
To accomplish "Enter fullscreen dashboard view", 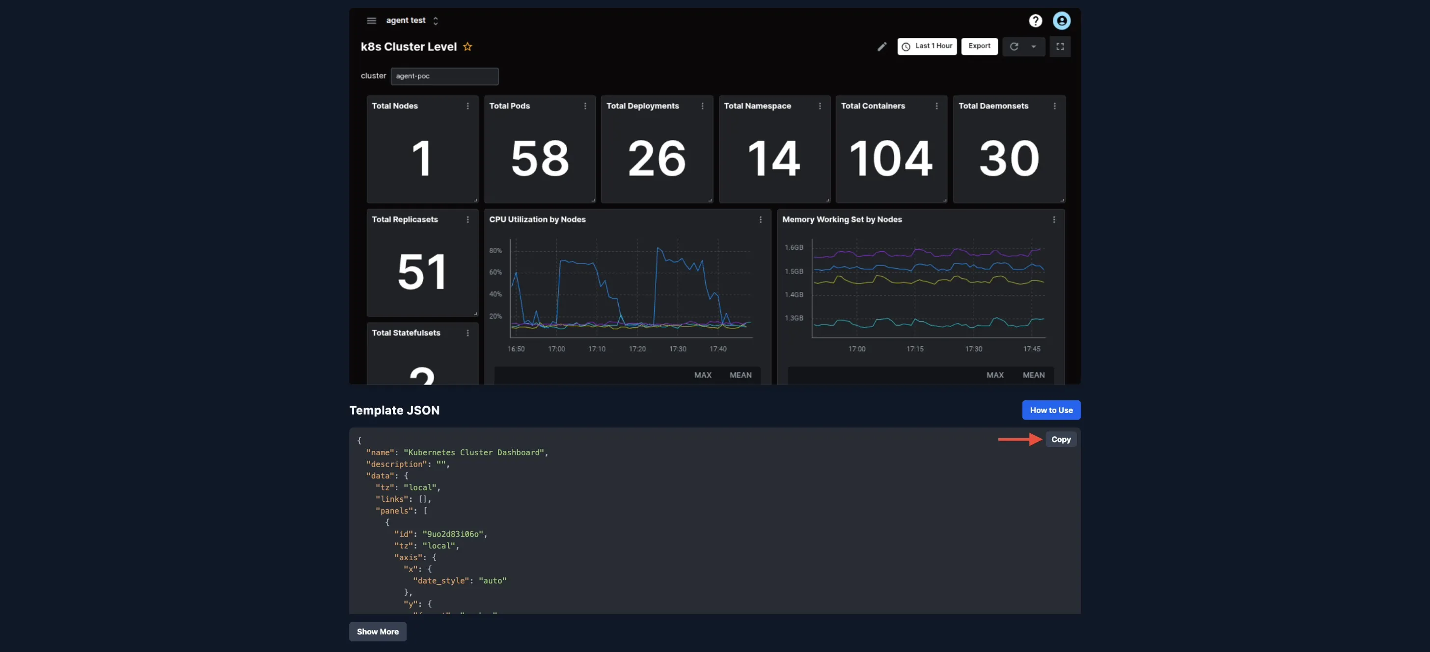I will coord(1060,47).
